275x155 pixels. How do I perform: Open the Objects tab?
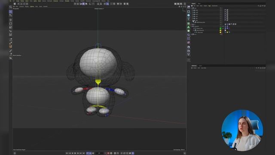[194, 3]
